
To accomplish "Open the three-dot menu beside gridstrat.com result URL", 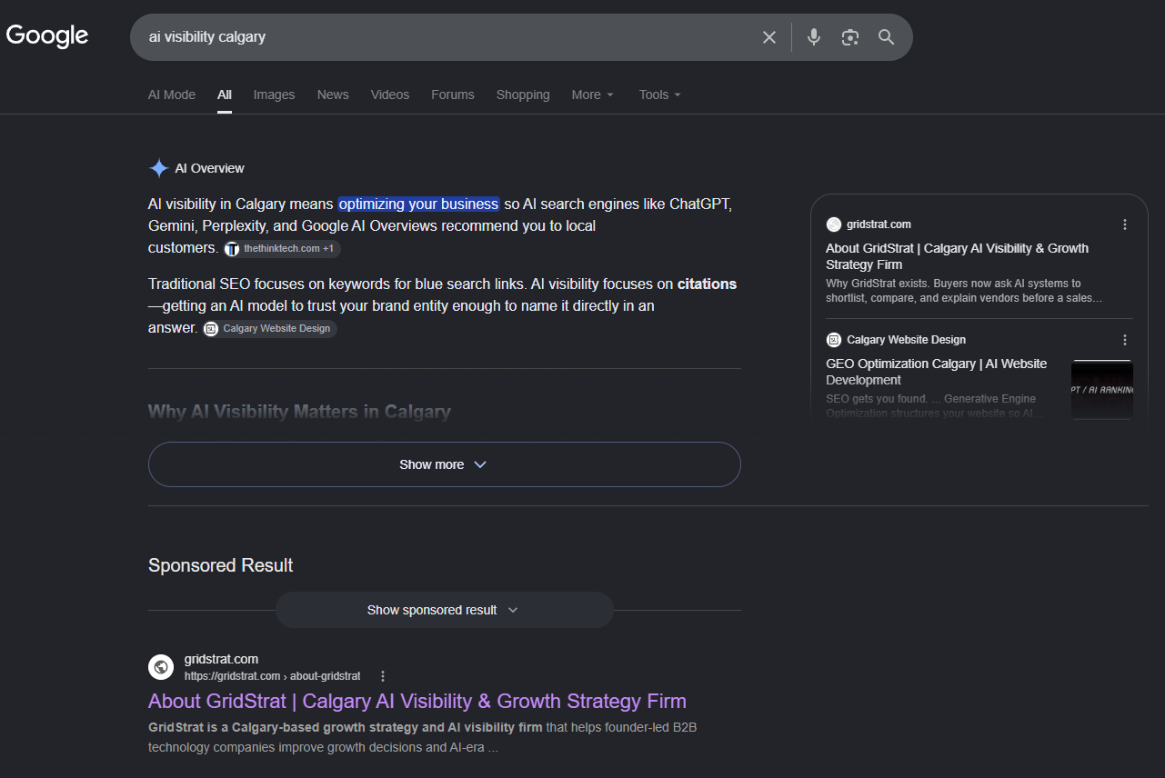I will click(383, 676).
